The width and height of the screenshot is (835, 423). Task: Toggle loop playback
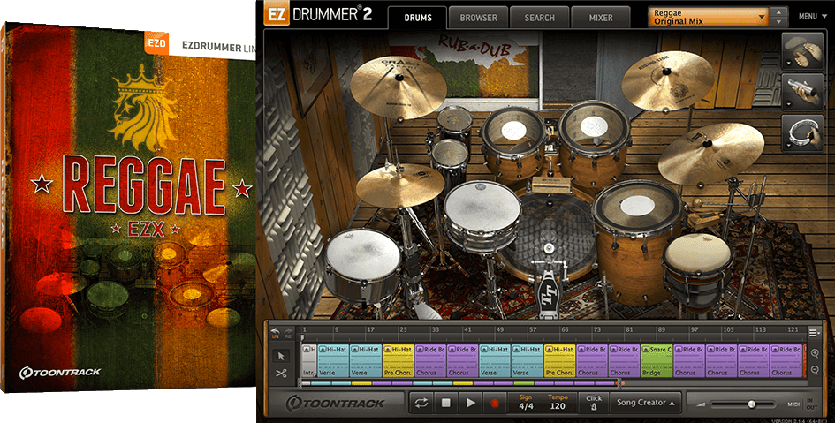[x=421, y=404]
